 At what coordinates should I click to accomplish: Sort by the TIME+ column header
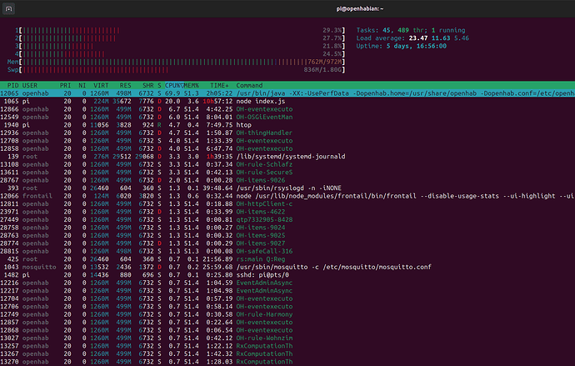[218, 85]
